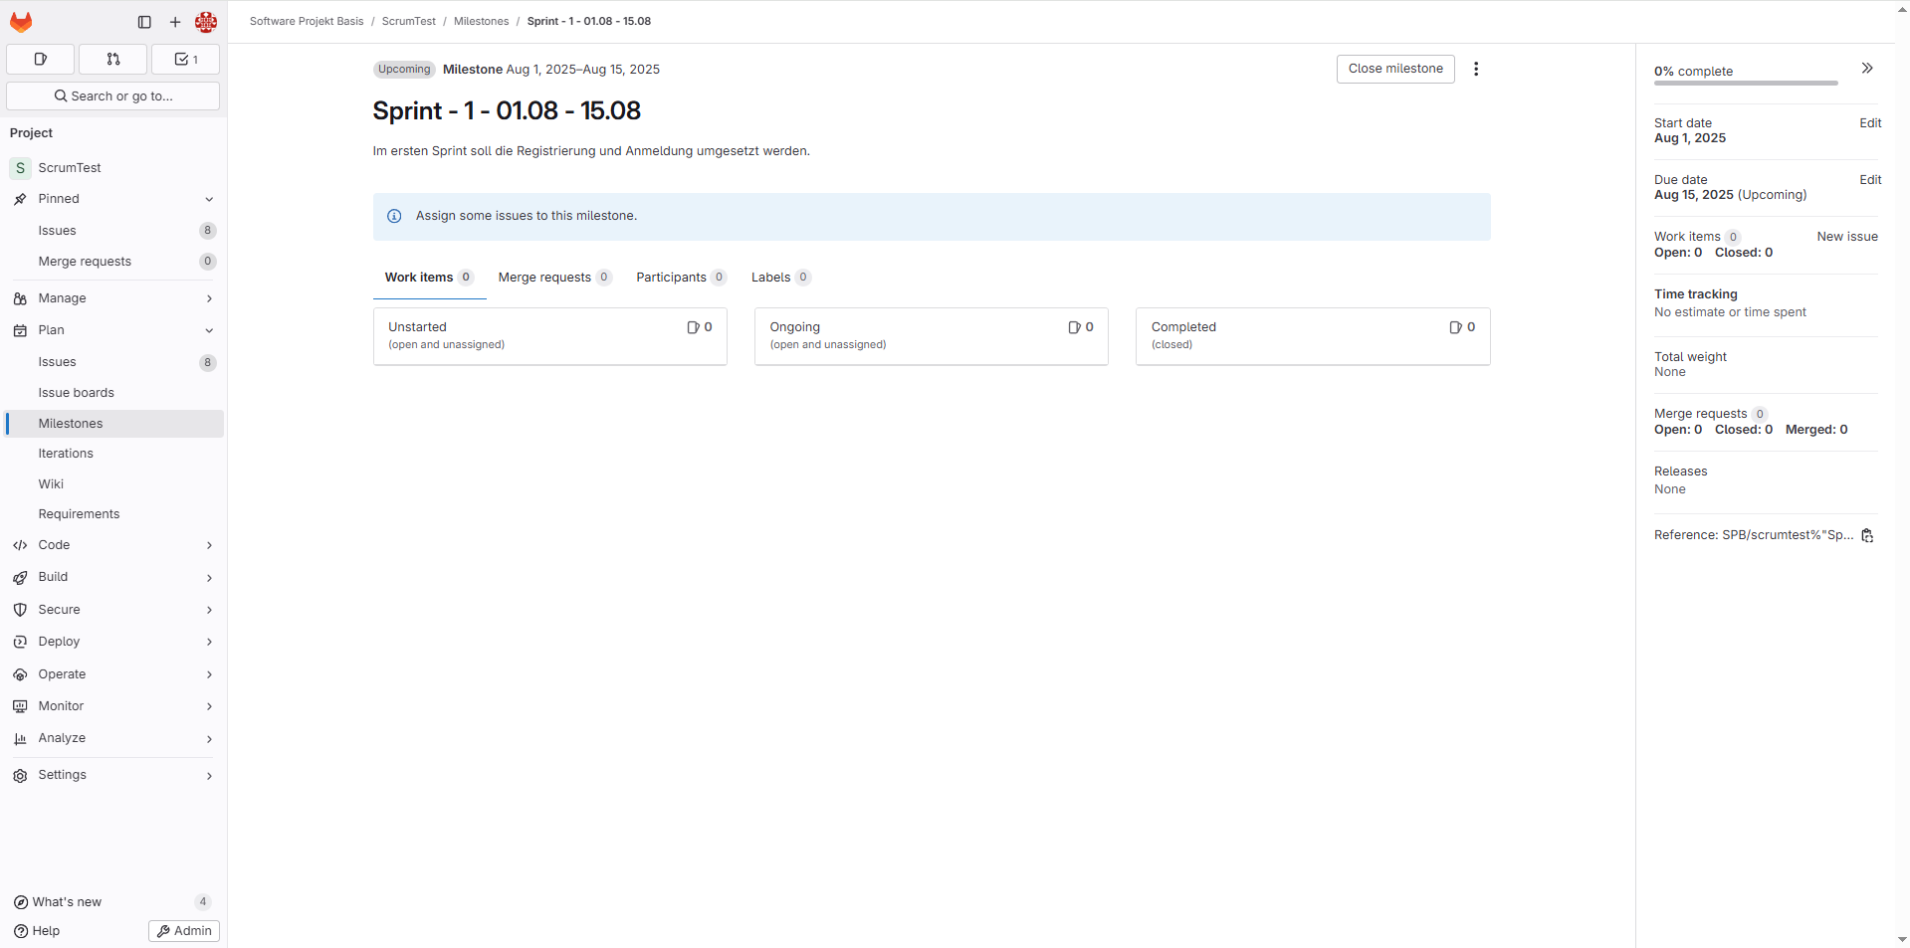Collapse the right milestone sidebar

(1867, 69)
